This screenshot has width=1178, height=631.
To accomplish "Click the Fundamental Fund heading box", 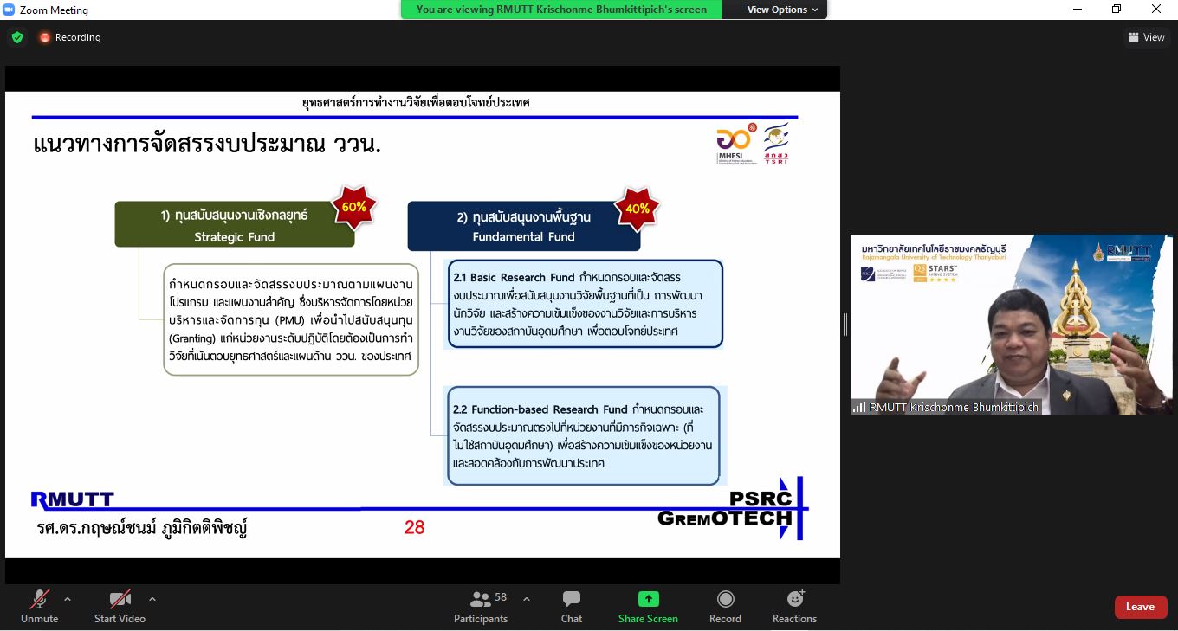I will tap(523, 226).
